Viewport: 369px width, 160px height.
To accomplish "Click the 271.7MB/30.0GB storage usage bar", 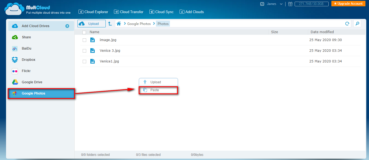I will point(312,4).
